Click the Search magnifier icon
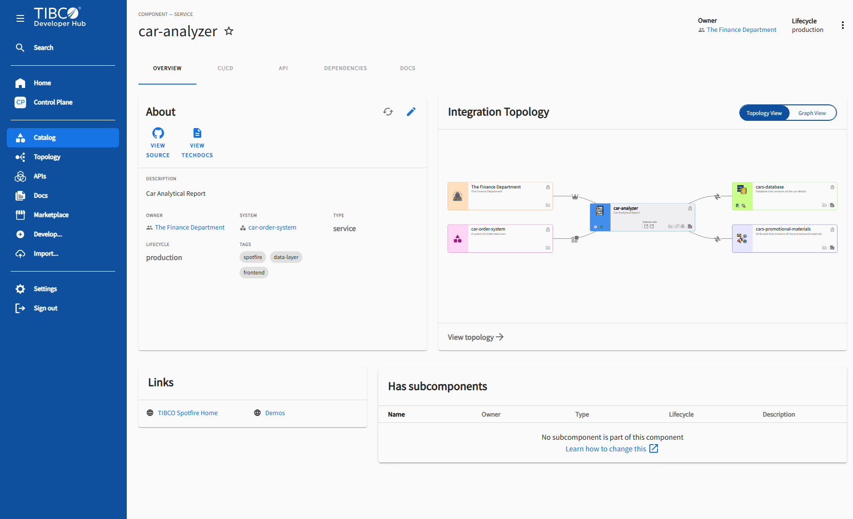The image size is (853, 519). tap(20, 47)
